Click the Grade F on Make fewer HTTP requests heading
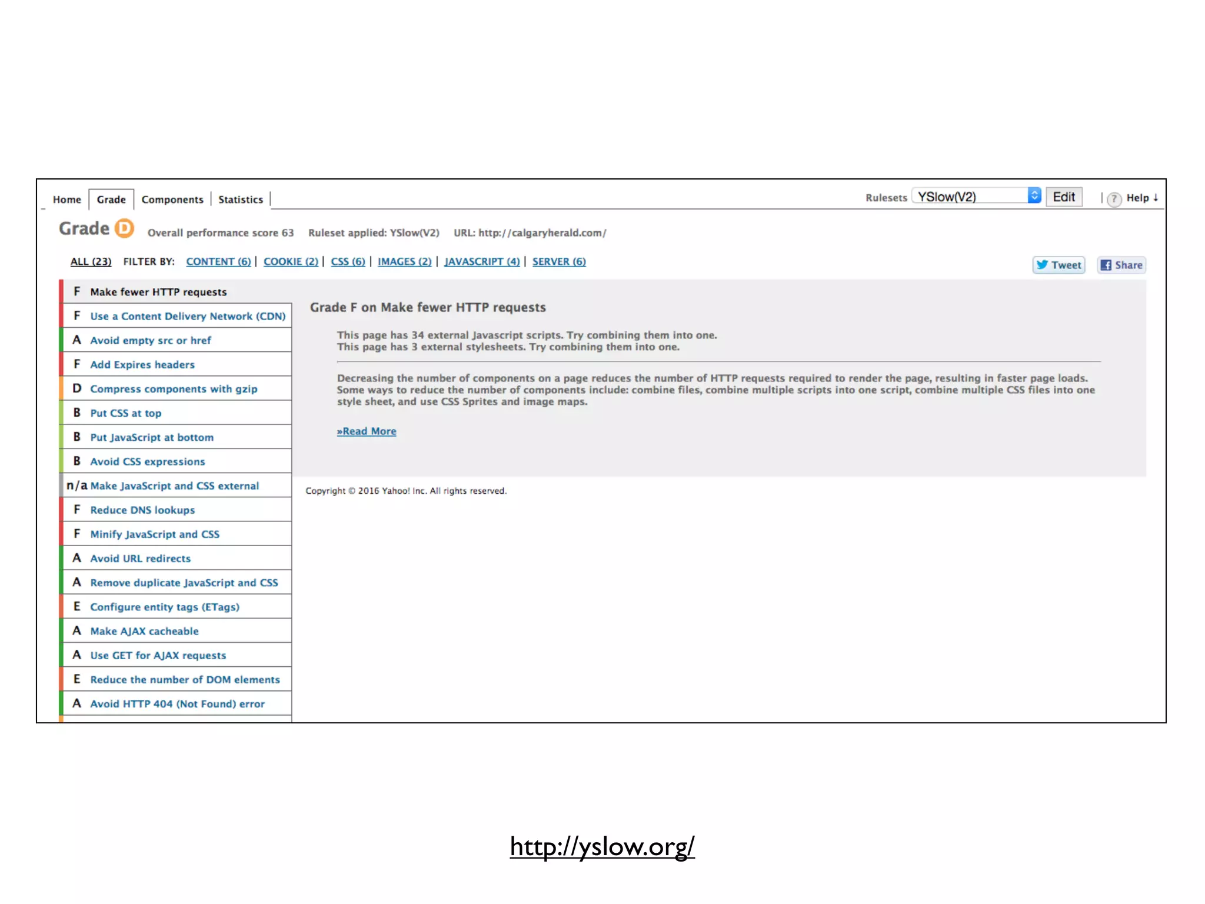The image size is (1205, 904). pyautogui.click(x=428, y=307)
